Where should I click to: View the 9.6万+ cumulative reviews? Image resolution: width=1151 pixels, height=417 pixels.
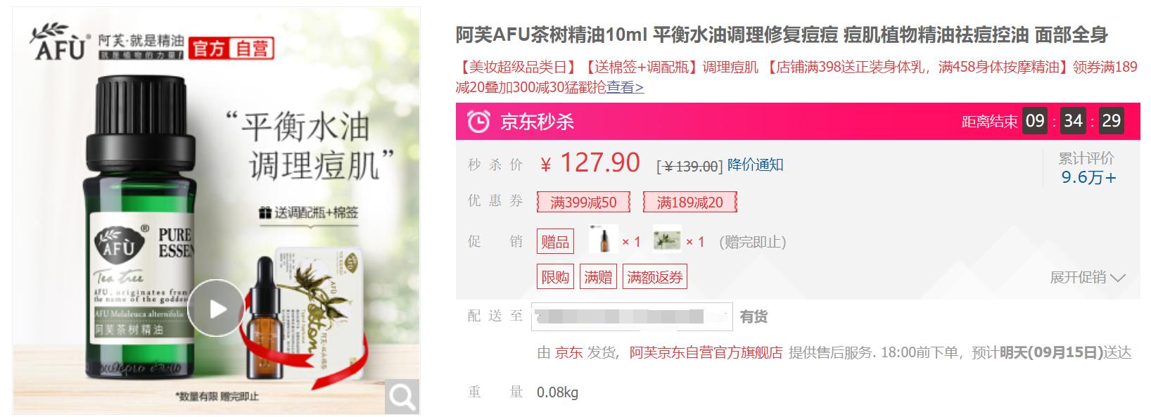[1088, 177]
